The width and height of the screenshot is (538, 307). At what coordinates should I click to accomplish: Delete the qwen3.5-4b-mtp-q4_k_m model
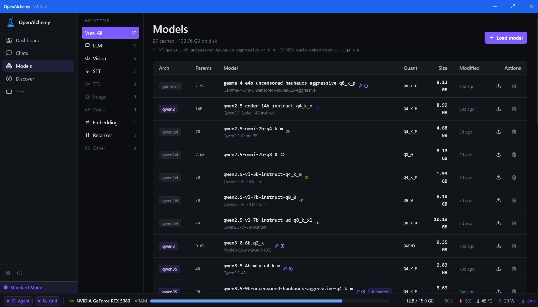(x=514, y=269)
